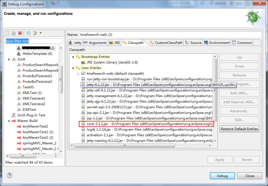
Task: Click the Maven Build m2 icon
Action: (14, 121)
